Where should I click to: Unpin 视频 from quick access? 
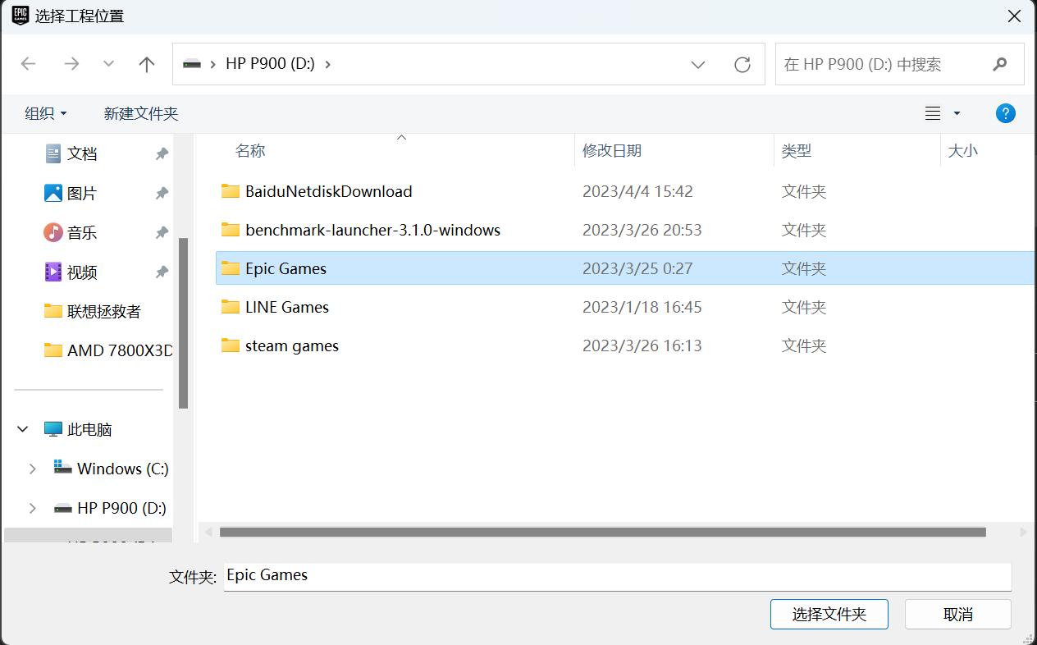click(162, 272)
